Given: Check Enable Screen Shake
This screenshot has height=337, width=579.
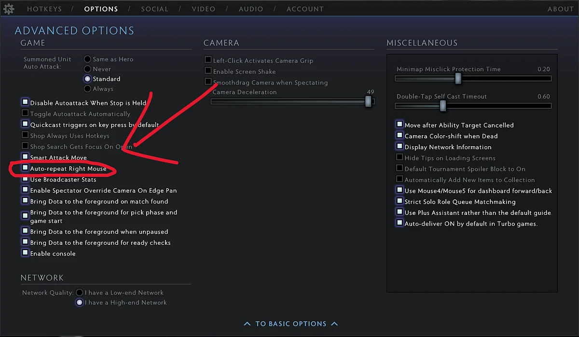Looking at the screenshot, I should pyautogui.click(x=208, y=71).
